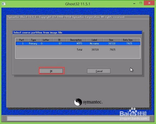Click the Ghost32 11.5.1 window title
Screen dimensions: 156x124
coord(78,4)
